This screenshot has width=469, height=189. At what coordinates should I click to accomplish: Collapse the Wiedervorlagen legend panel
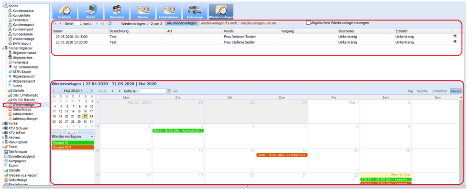pyautogui.click(x=92, y=136)
